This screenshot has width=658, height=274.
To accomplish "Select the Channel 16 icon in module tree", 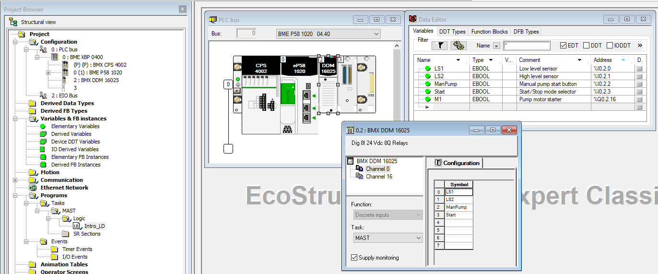I will pyautogui.click(x=360, y=177).
